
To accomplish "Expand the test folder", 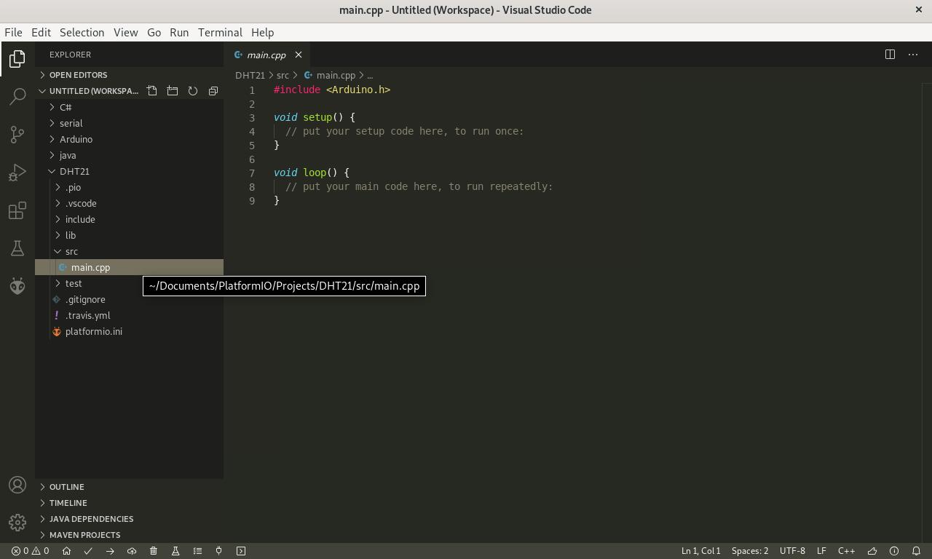I will pos(129,283).
